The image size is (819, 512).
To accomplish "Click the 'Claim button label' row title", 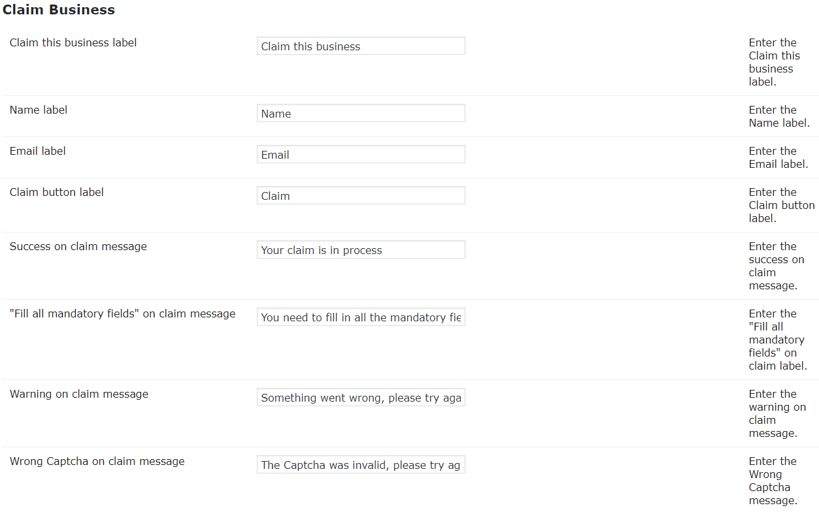I will point(57,193).
